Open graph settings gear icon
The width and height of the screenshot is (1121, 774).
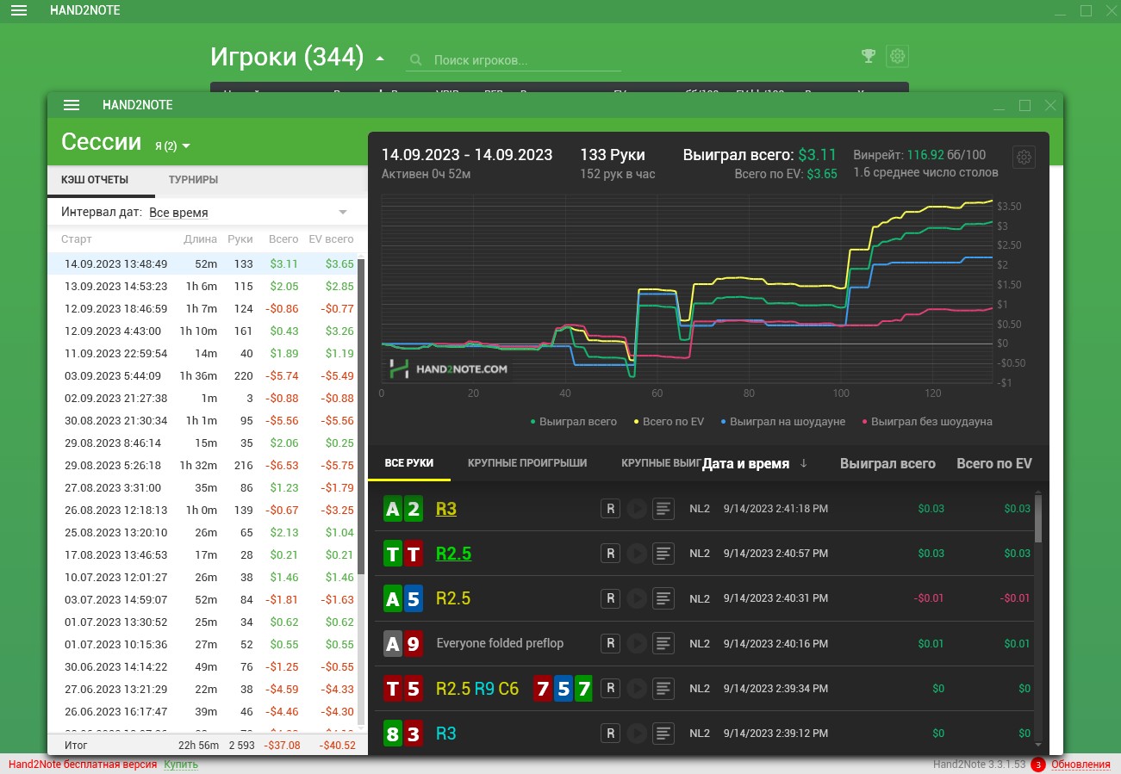[x=1024, y=158]
